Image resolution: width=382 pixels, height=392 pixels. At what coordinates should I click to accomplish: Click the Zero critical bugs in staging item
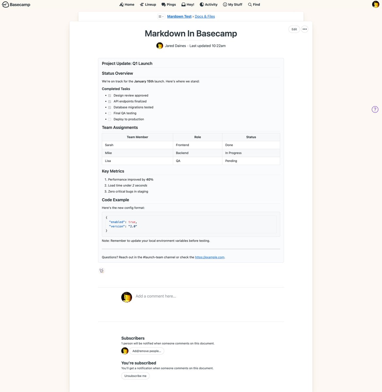click(x=128, y=192)
